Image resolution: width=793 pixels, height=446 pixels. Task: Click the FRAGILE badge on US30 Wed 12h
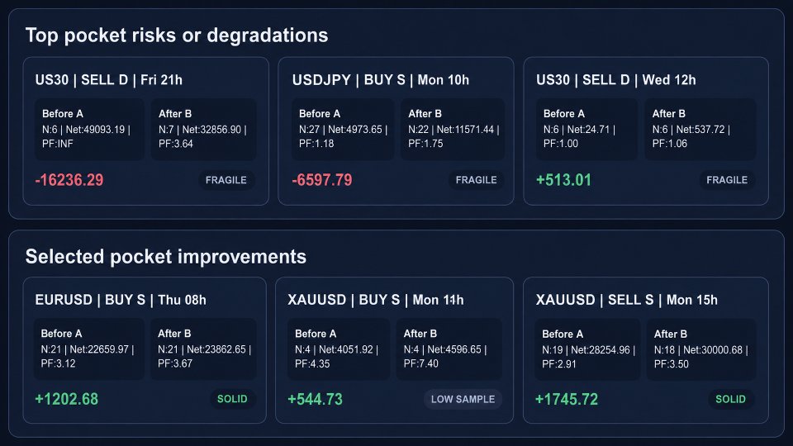[727, 180]
